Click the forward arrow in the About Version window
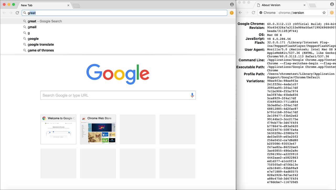The image size is (336, 190). [247, 13]
